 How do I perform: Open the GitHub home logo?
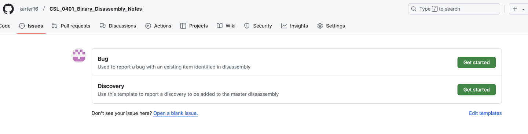click(8, 9)
